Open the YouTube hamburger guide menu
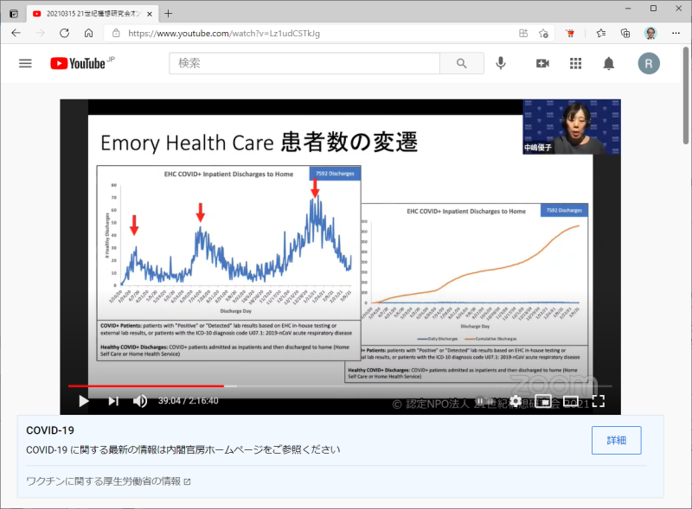 pos(25,63)
